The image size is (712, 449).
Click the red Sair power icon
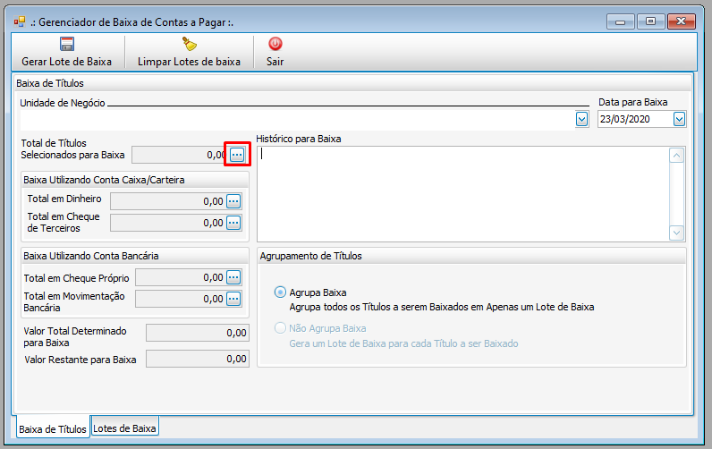275,44
